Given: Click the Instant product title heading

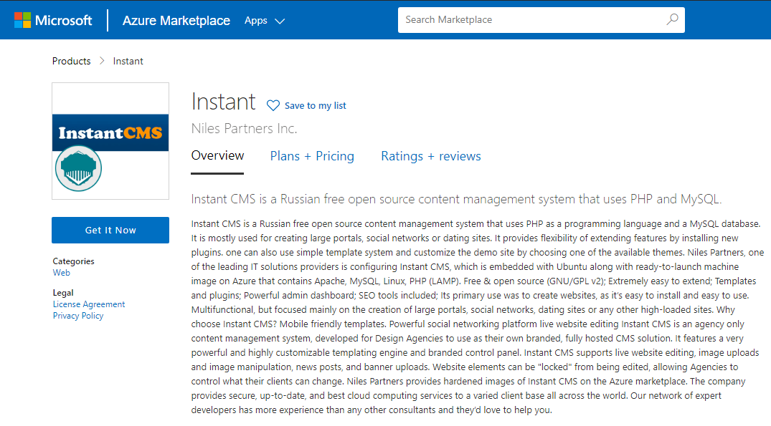Looking at the screenshot, I should [223, 102].
